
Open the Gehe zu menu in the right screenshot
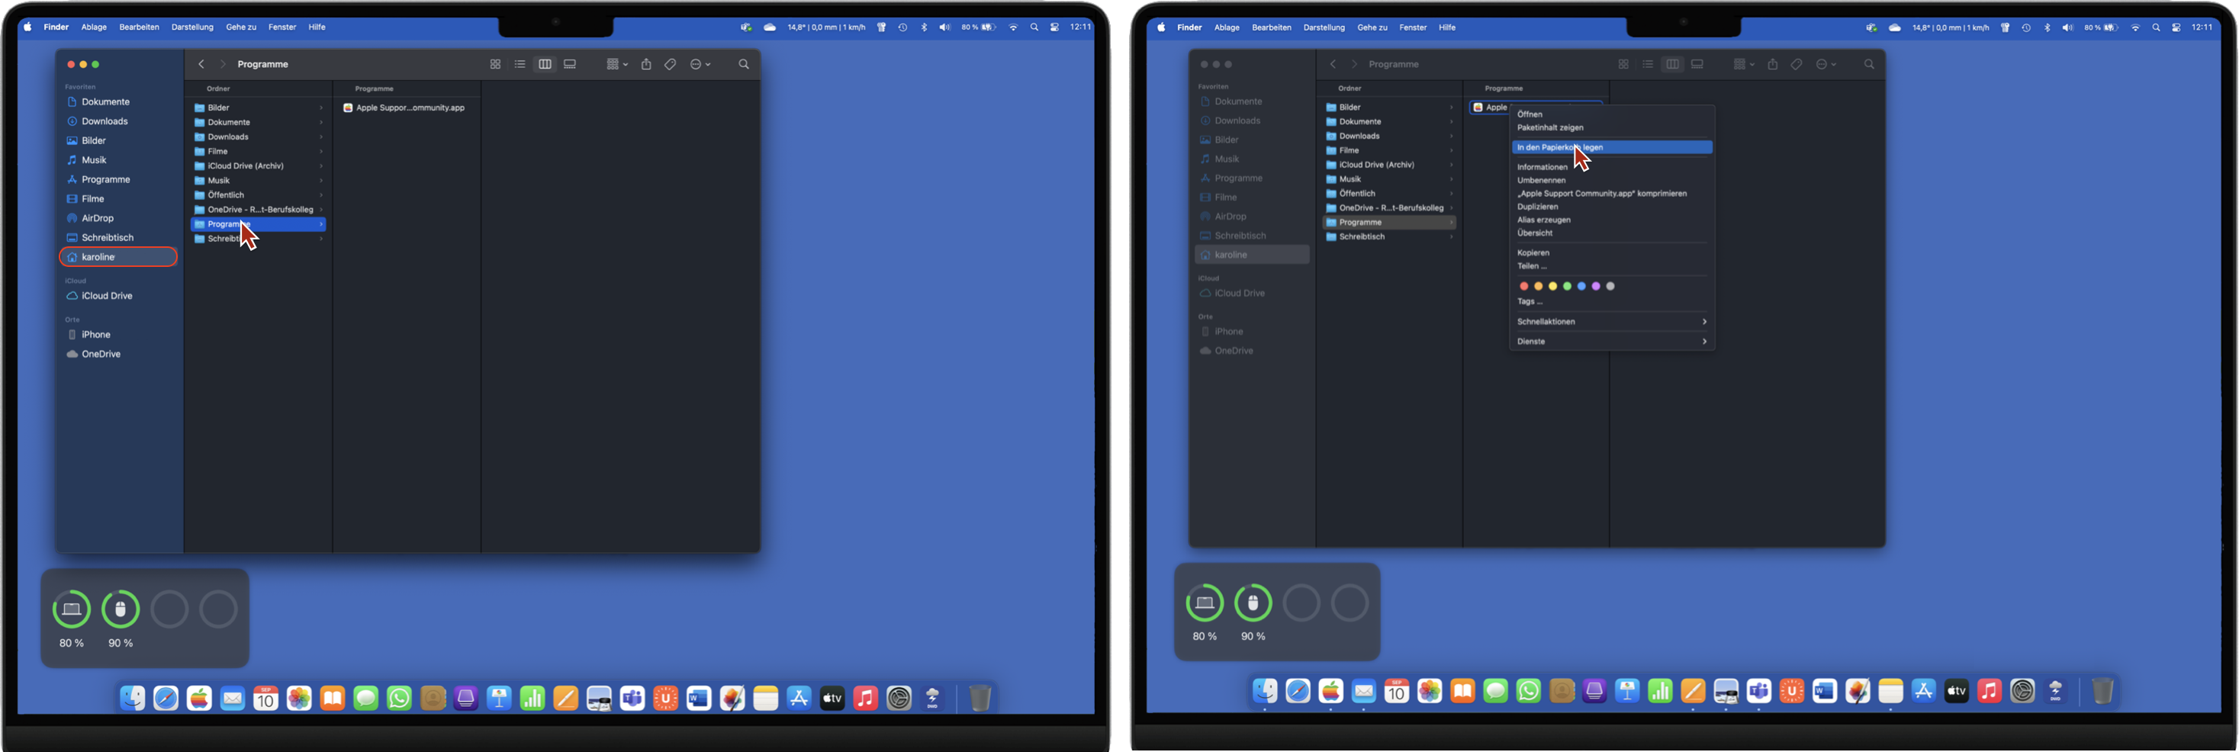click(x=1372, y=27)
